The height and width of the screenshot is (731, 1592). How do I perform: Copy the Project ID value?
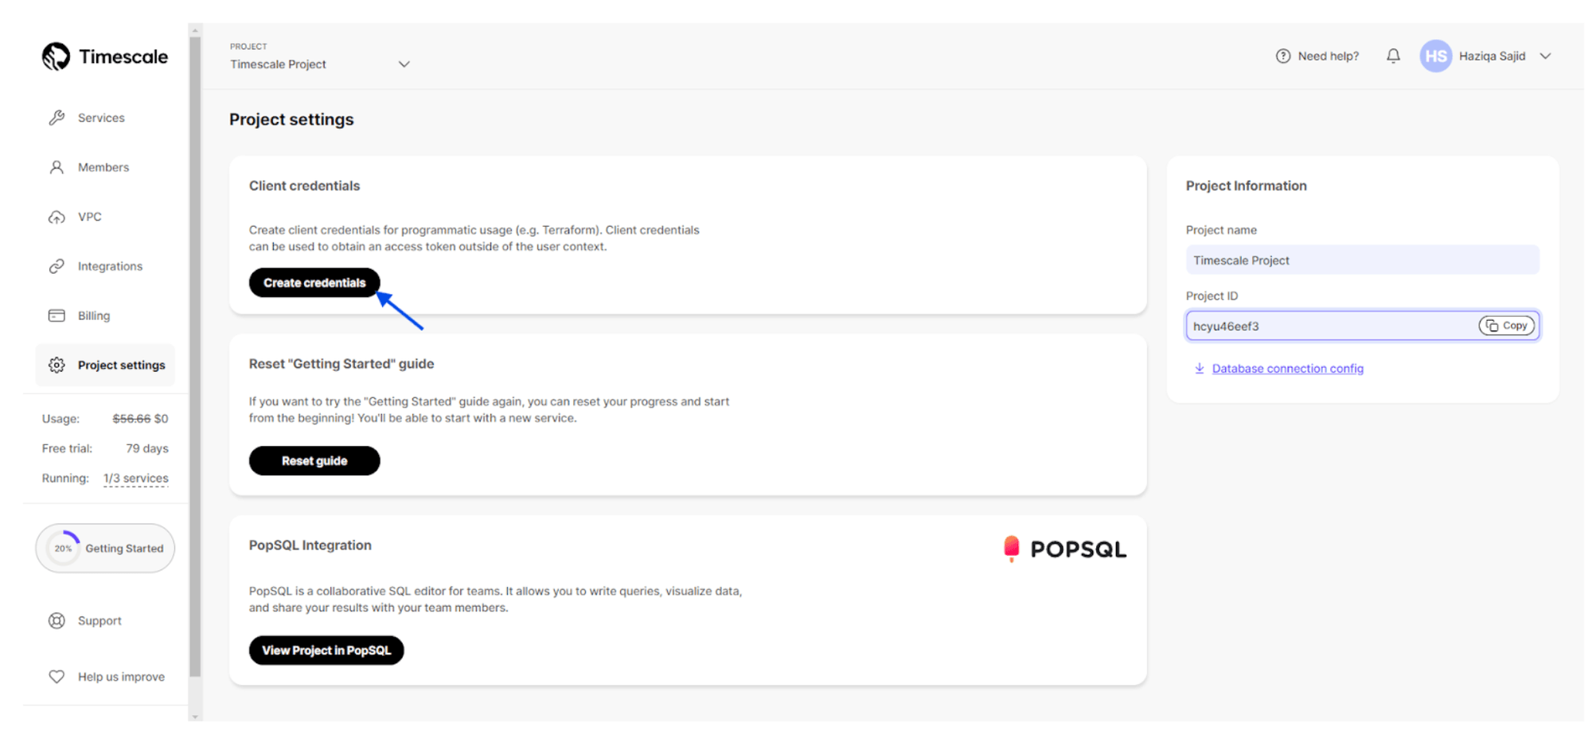coord(1506,326)
